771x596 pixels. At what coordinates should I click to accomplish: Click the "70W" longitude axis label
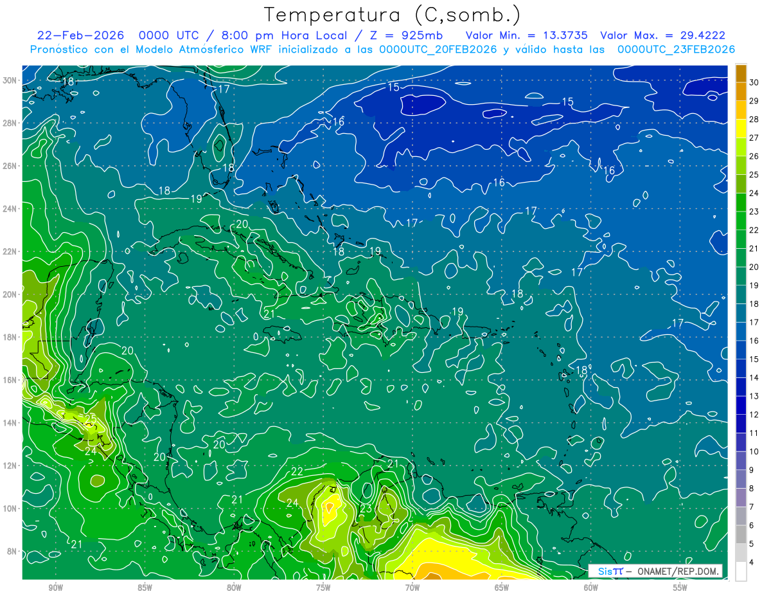[x=412, y=588]
